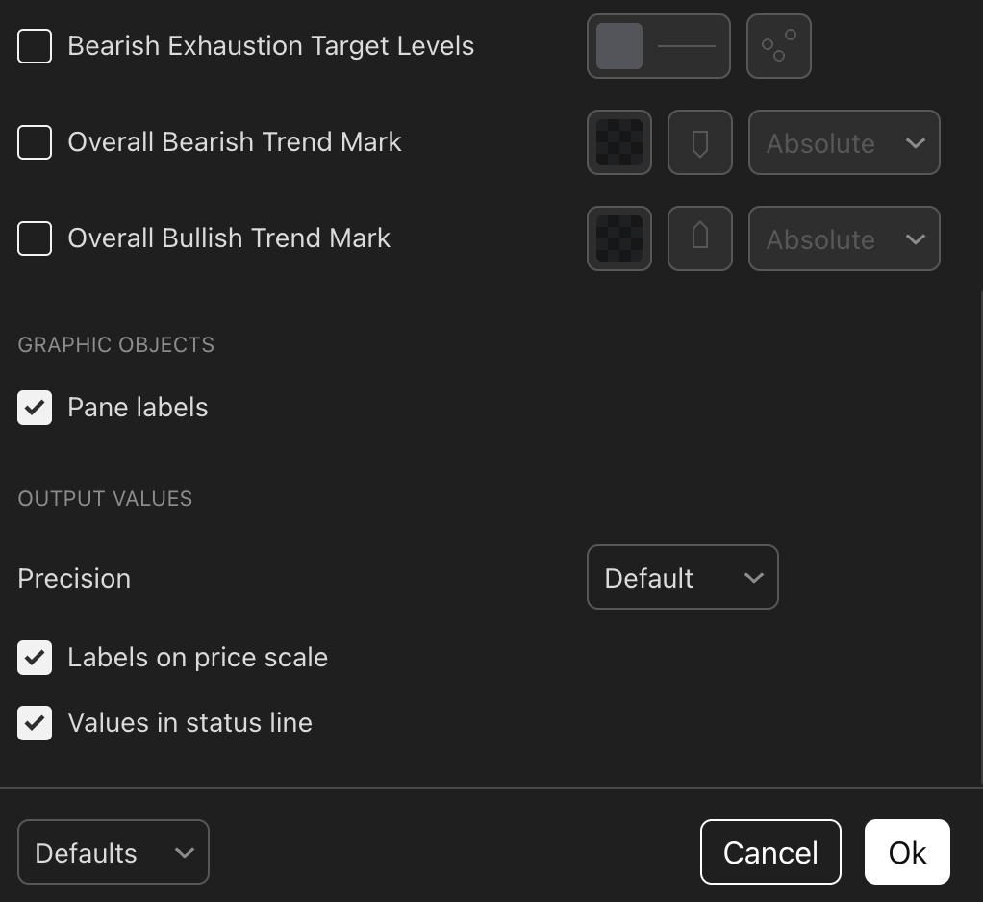Open the Overall Bearish Trend Mark color swatch
983x902 pixels.
619,143
